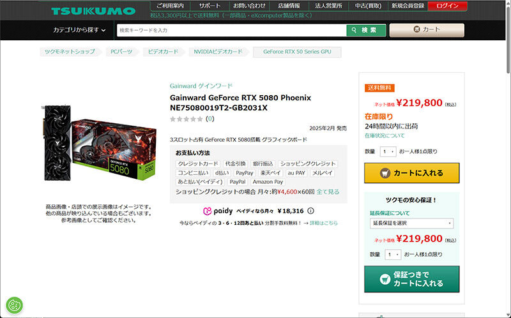The height and width of the screenshot is (318, 511).
Task: Click the review count (0) link
Action: pos(210,119)
